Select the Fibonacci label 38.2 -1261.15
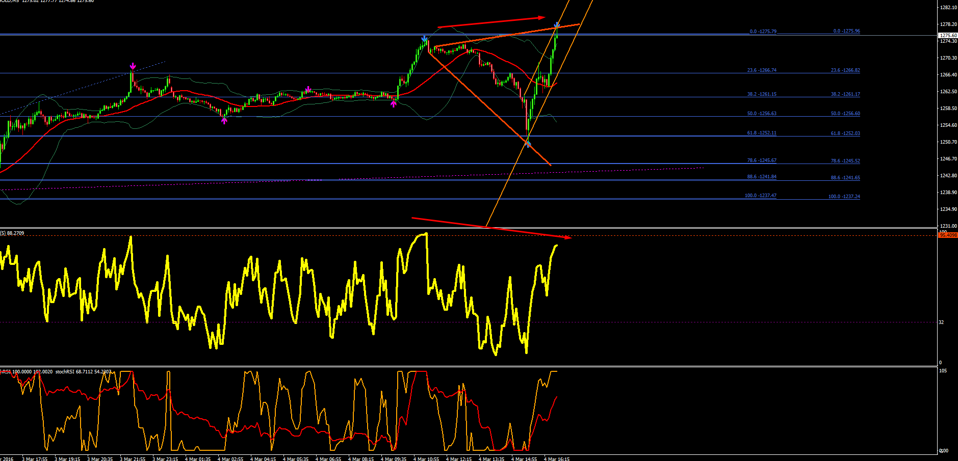The image size is (958, 461). pyautogui.click(x=762, y=94)
